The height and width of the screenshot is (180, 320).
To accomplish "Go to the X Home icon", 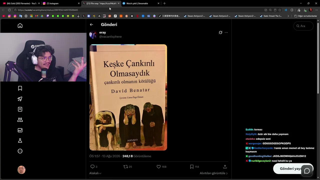I will pos(20,26).
